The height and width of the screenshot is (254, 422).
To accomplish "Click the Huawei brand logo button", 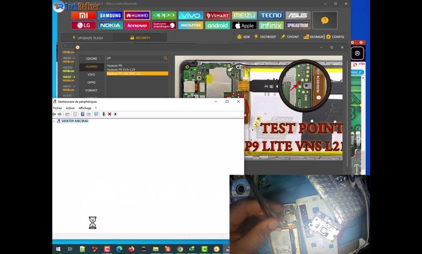I will [x=137, y=16].
